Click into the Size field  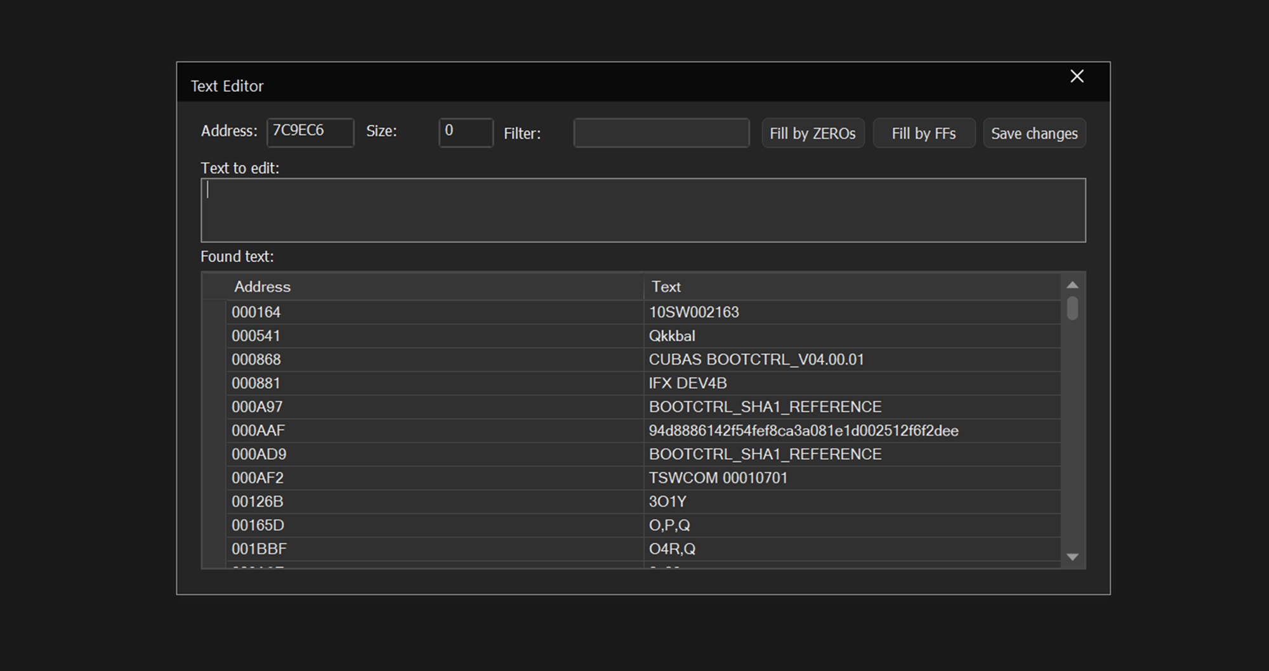465,133
